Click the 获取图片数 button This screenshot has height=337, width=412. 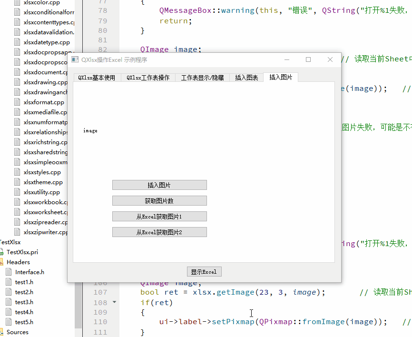(x=159, y=200)
